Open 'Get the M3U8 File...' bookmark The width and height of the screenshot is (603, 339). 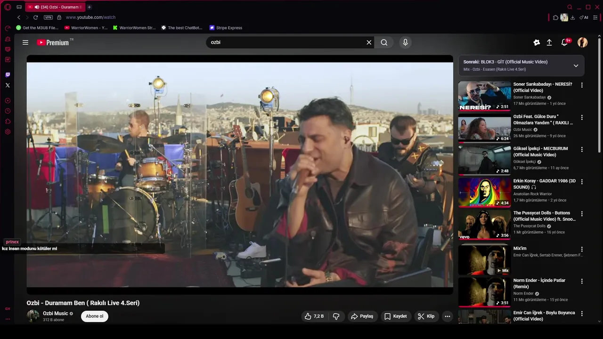(37, 28)
